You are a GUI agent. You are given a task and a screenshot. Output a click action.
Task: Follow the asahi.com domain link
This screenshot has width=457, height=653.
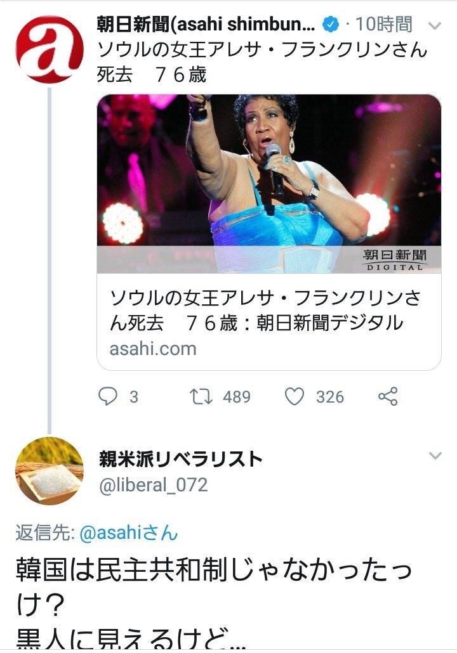tap(153, 348)
